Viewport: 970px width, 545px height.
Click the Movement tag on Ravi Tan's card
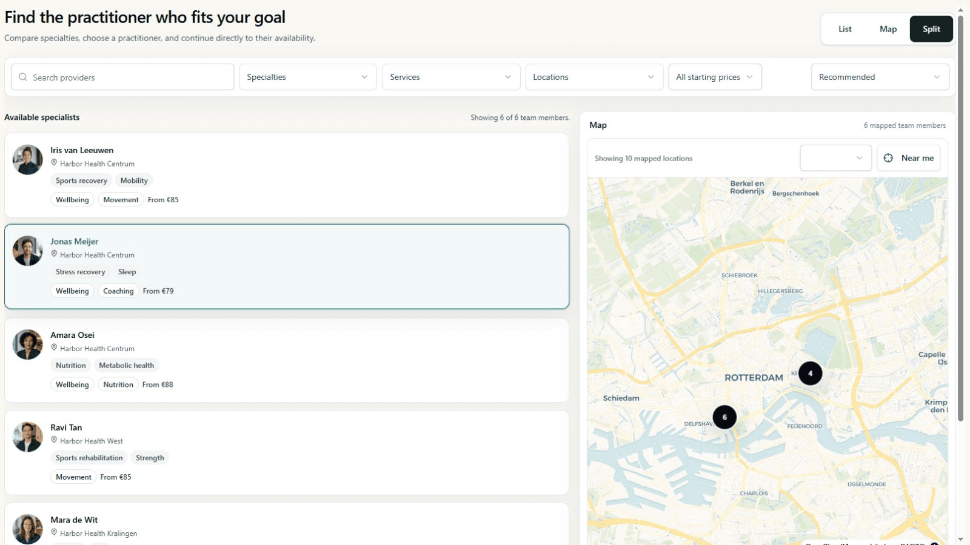(x=73, y=477)
